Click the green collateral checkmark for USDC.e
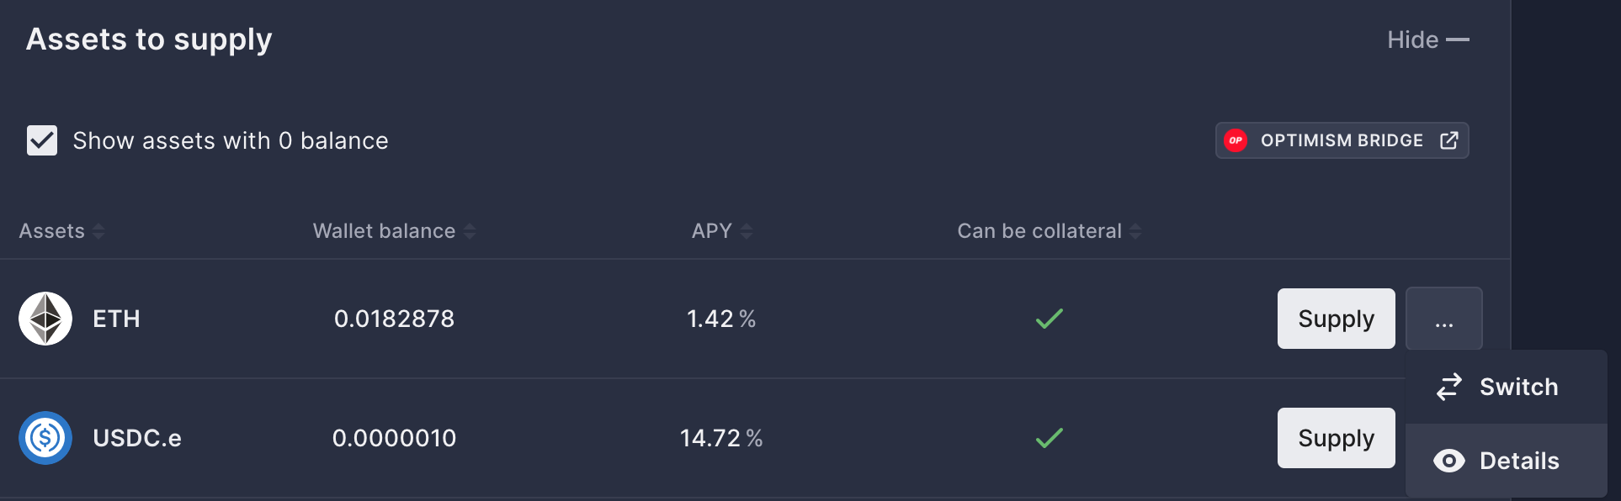1621x501 pixels. pyautogui.click(x=1050, y=438)
